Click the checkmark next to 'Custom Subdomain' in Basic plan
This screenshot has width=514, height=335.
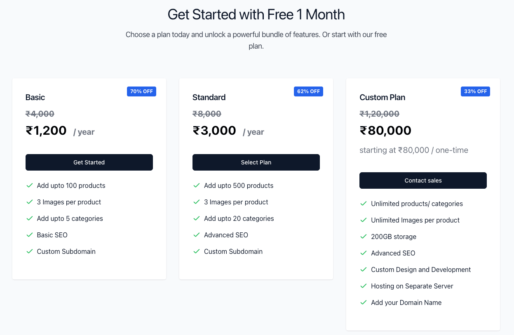pyautogui.click(x=29, y=251)
